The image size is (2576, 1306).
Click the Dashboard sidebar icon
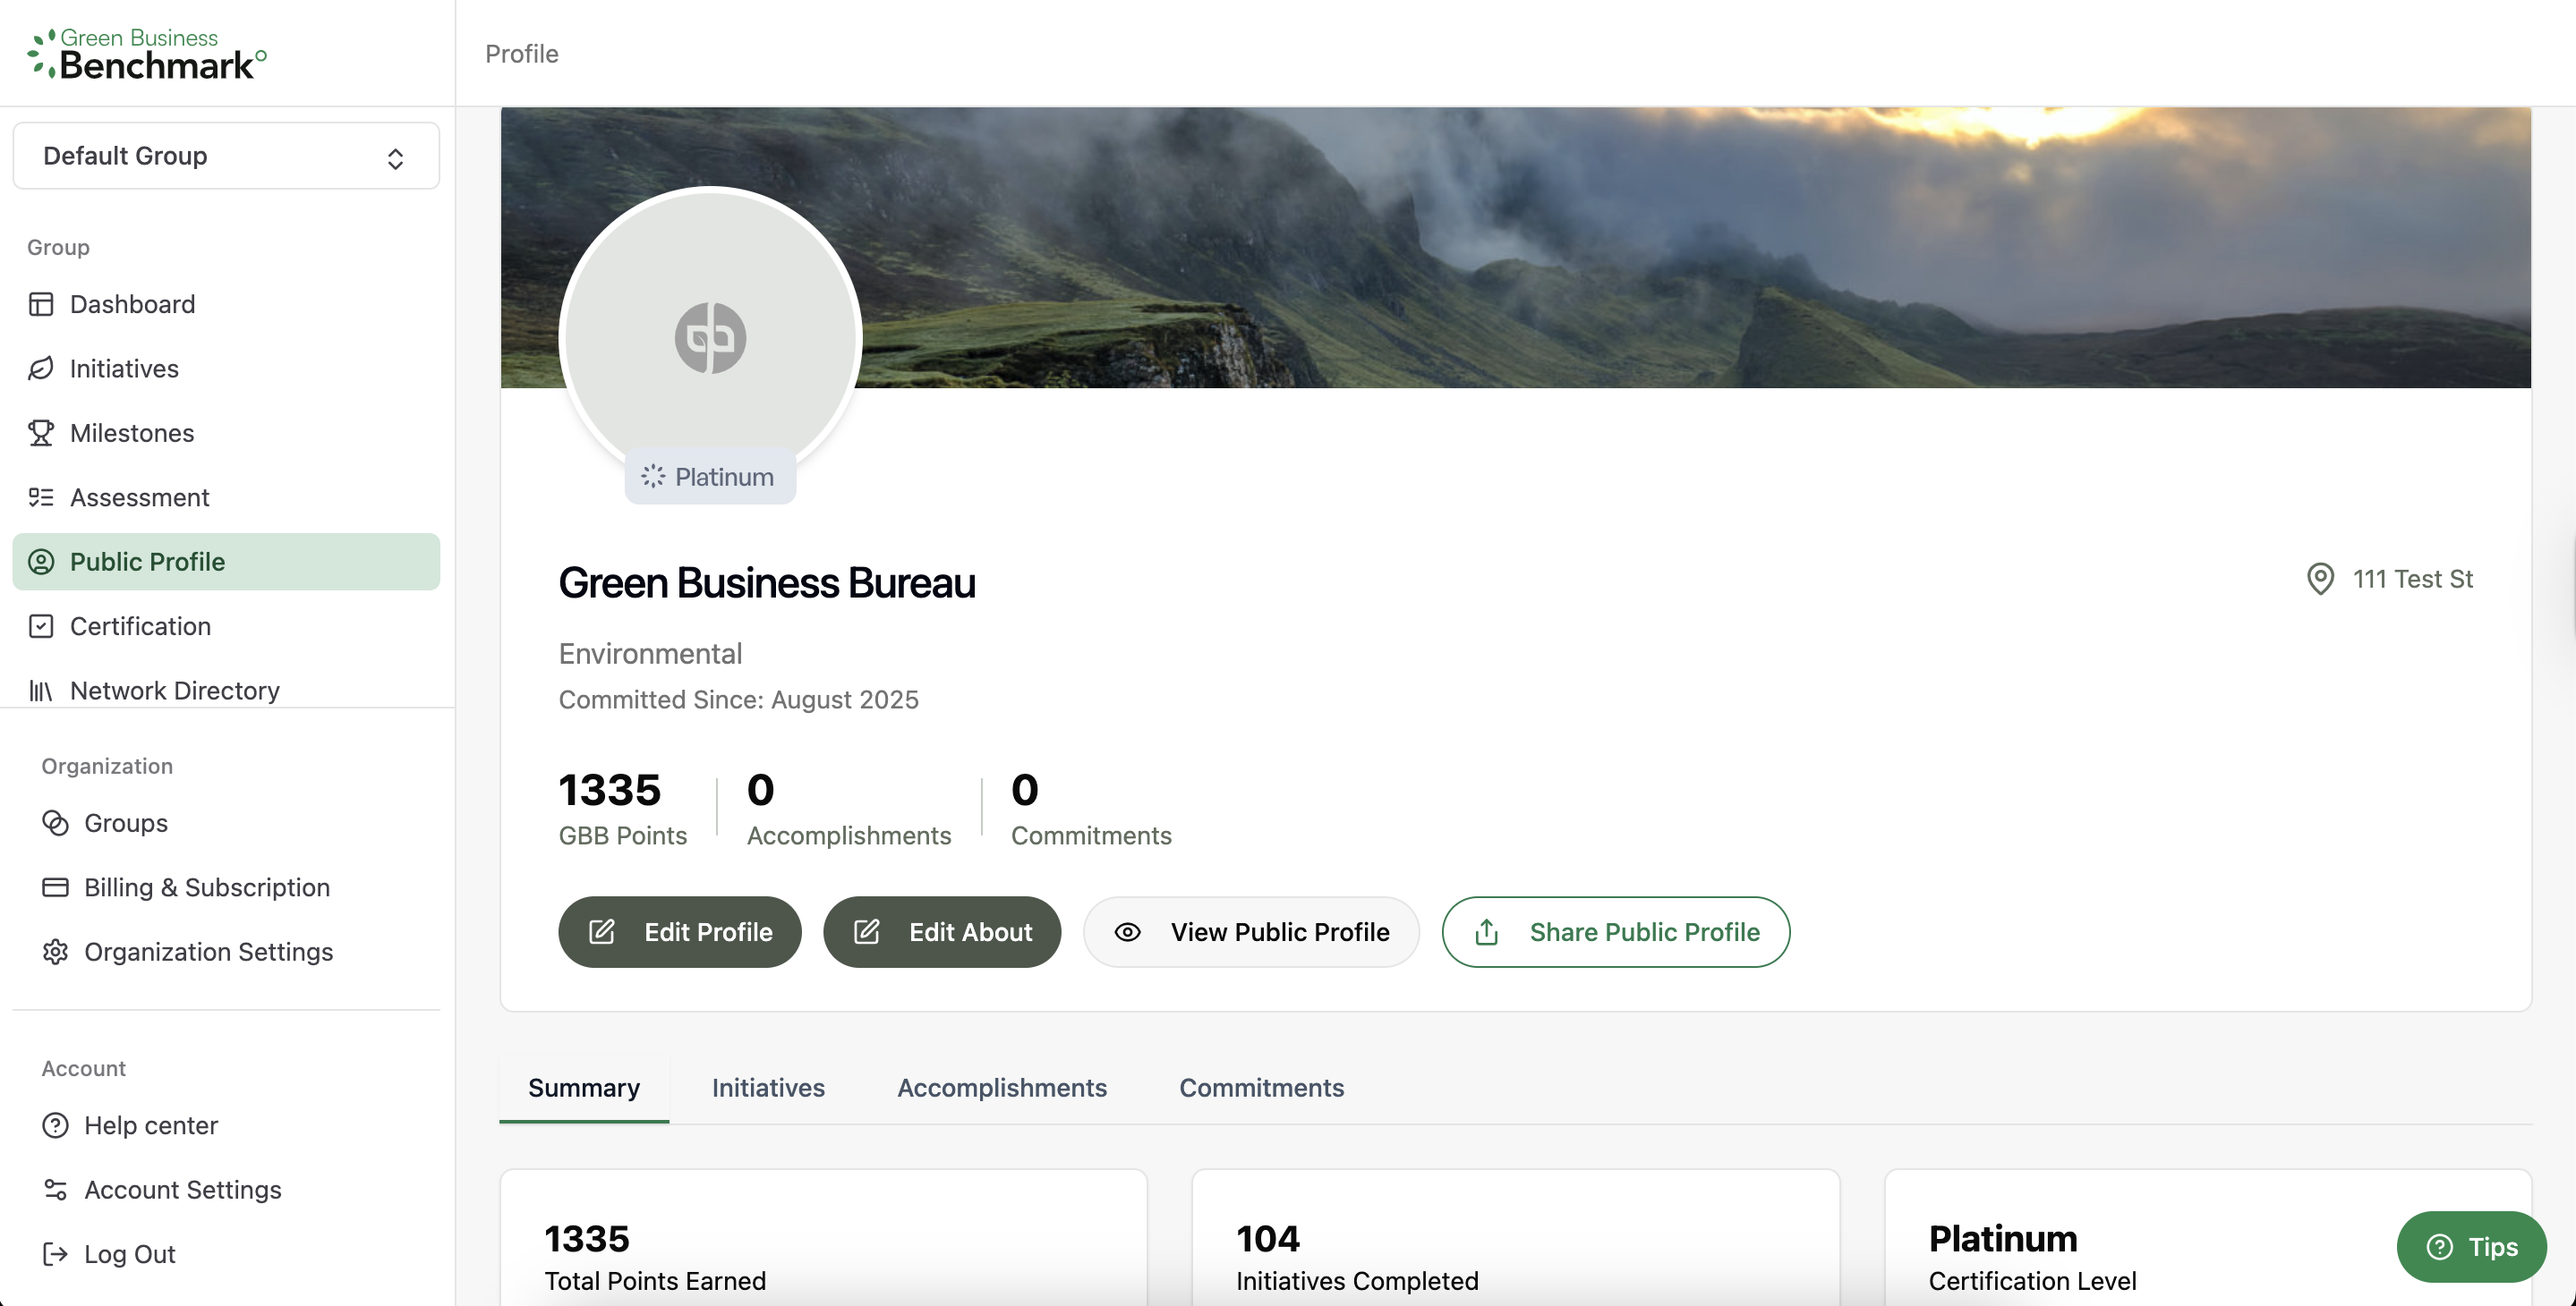(x=41, y=304)
